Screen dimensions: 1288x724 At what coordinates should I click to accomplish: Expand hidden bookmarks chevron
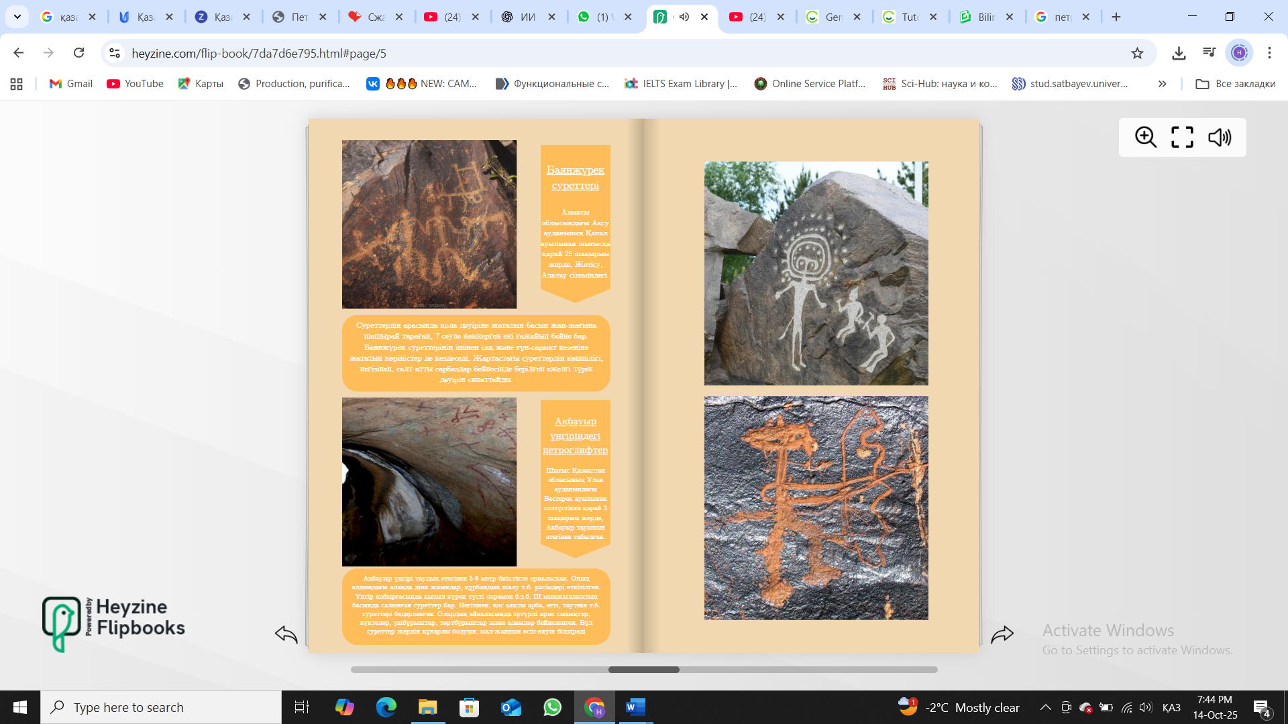pos(1162,84)
